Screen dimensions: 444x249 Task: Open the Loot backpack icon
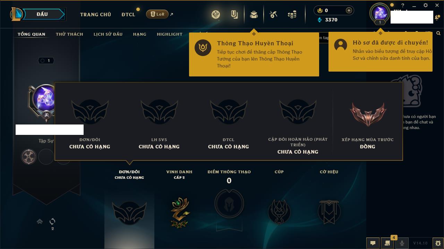tap(254, 15)
